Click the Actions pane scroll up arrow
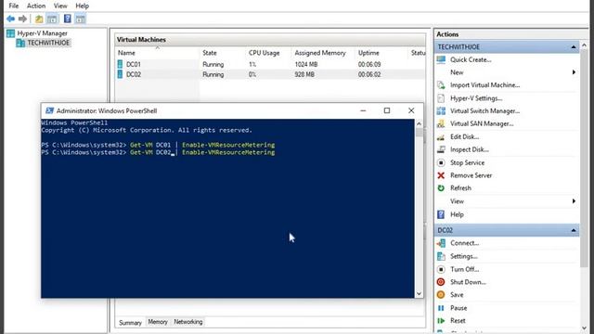The height and width of the screenshot is (334, 594). 584,45
